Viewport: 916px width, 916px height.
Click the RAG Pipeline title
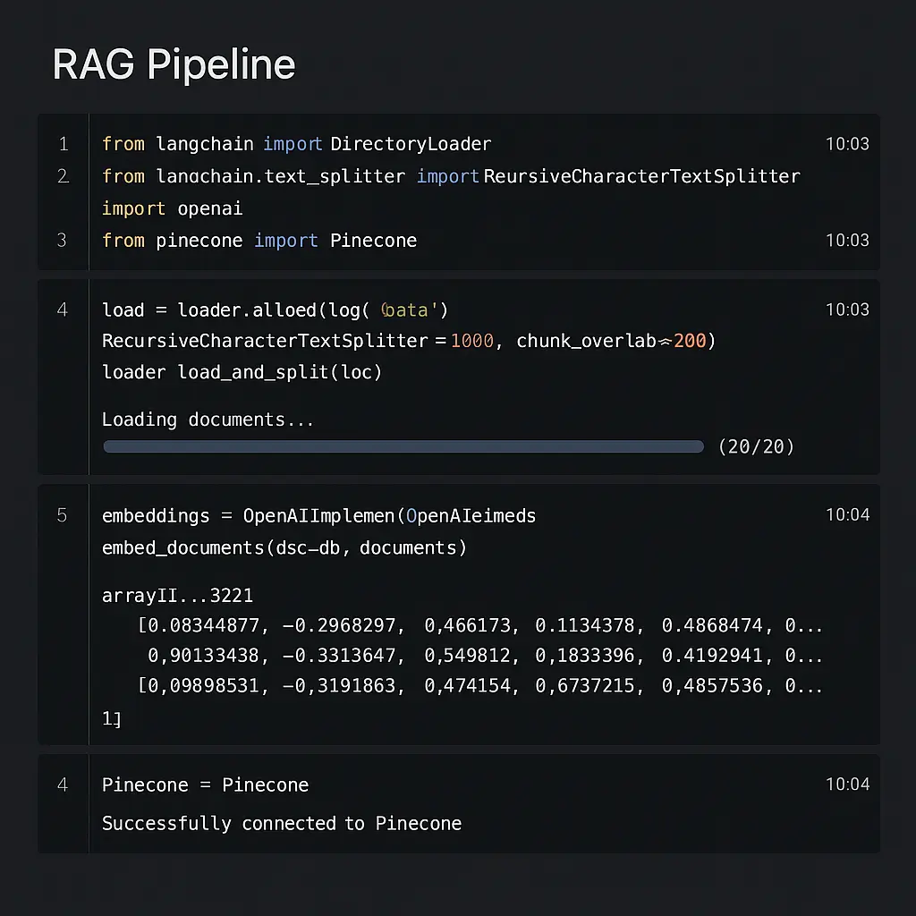[174, 64]
